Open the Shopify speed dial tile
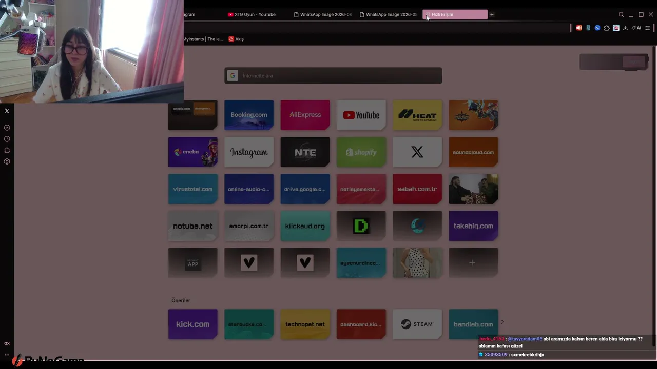Screen dimensions: 657x369 point(361,152)
